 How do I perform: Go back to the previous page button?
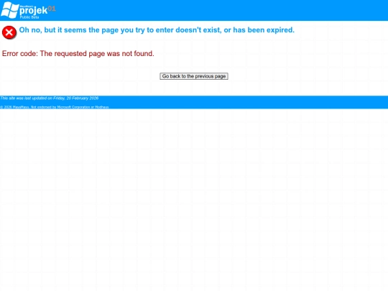(194, 76)
